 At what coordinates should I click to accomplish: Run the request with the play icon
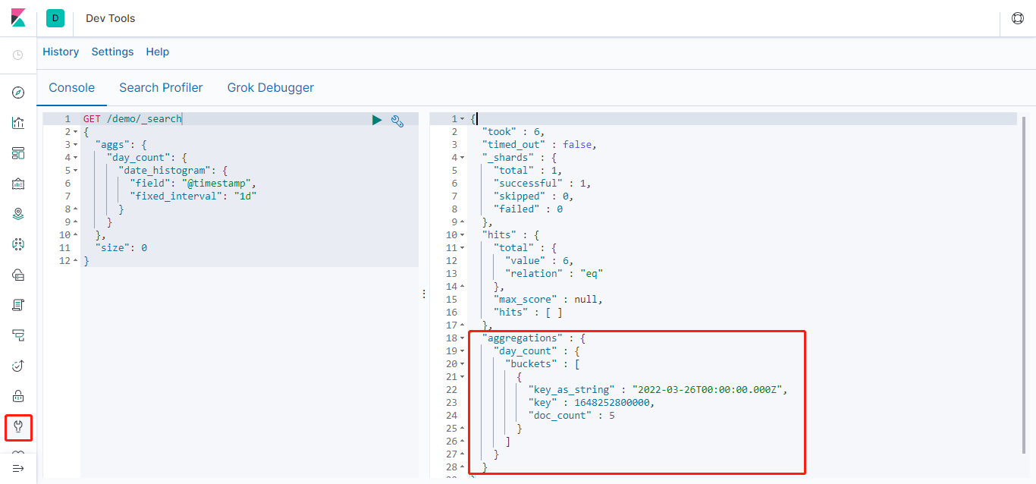click(377, 120)
